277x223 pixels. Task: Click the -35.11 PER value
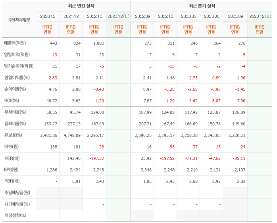[239, 158]
